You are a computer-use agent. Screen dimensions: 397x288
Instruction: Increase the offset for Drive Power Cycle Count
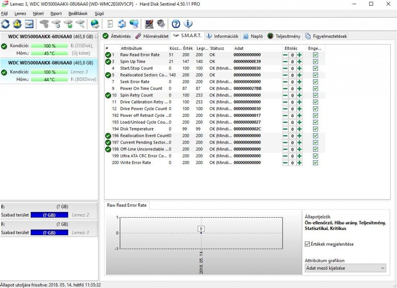point(299,109)
